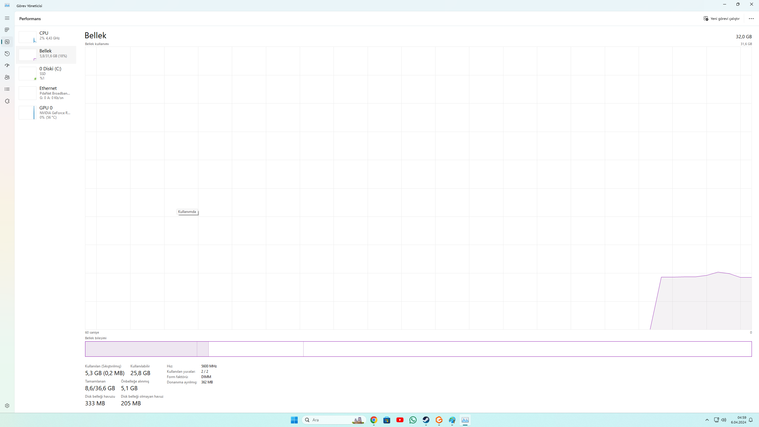The image size is (759, 427).
Task: Select the Performance page icon
Action: pos(7,42)
